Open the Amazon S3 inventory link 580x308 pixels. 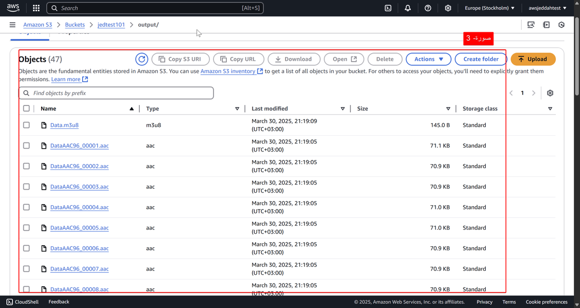[232, 71]
